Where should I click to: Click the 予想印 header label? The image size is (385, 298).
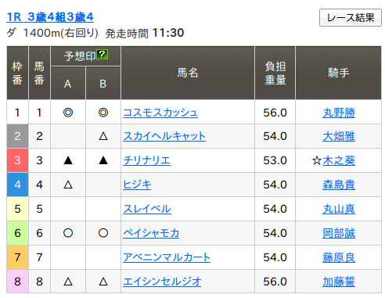pyautogui.click(x=80, y=56)
